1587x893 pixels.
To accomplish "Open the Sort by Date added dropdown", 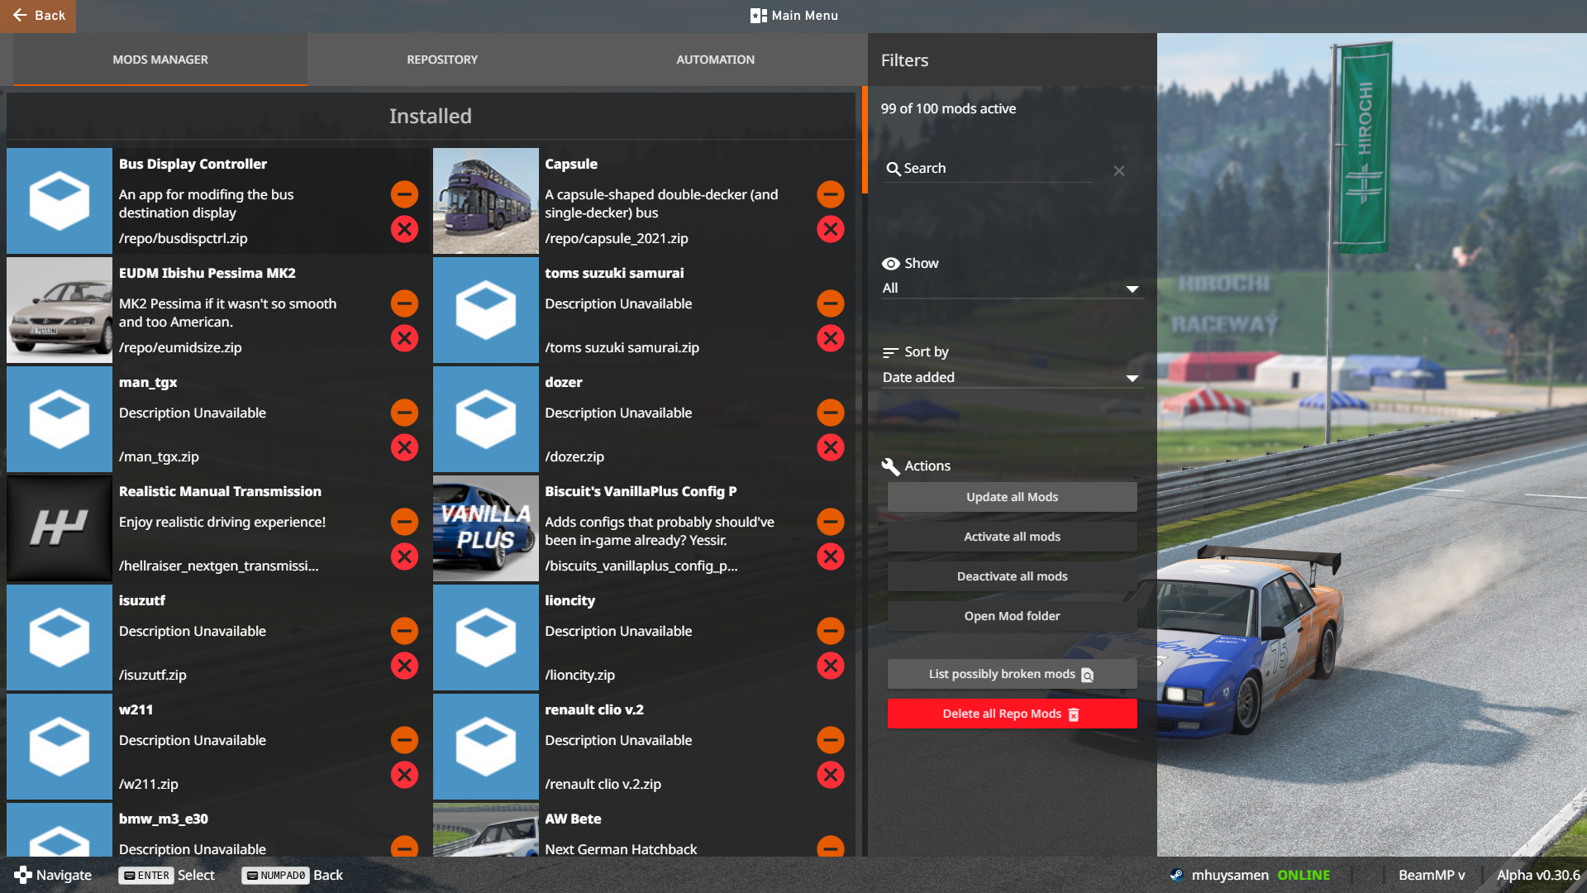I will [x=1012, y=377].
